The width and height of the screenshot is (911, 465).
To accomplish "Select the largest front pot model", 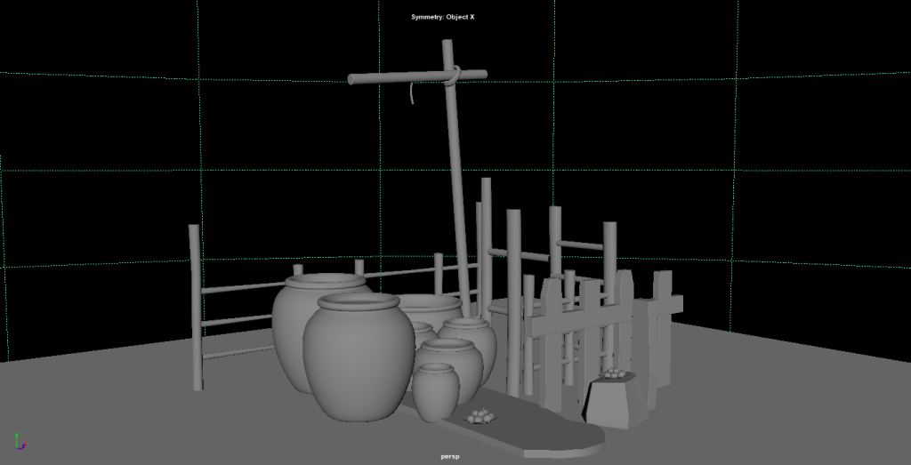I will point(359,357).
